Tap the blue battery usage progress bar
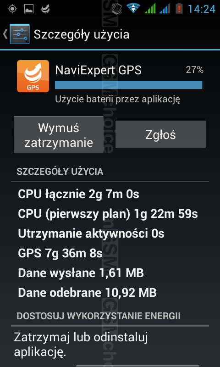 coord(129,85)
